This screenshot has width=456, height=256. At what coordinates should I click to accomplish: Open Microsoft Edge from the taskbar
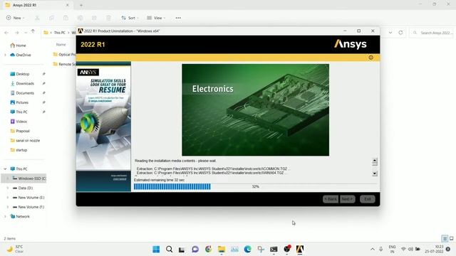coord(247,249)
